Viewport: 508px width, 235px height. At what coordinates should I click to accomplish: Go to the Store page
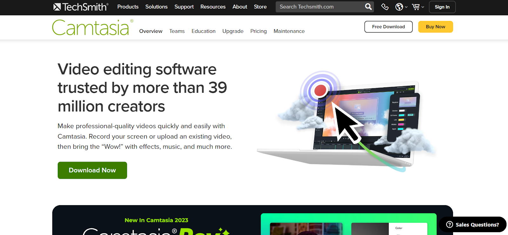click(x=260, y=7)
